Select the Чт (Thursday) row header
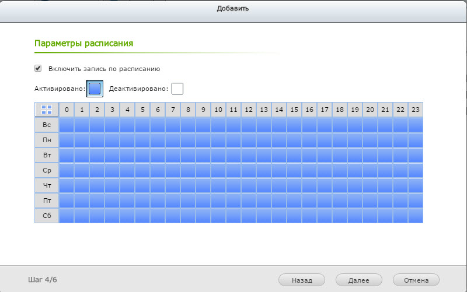The width and height of the screenshot is (467, 292). point(47,185)
